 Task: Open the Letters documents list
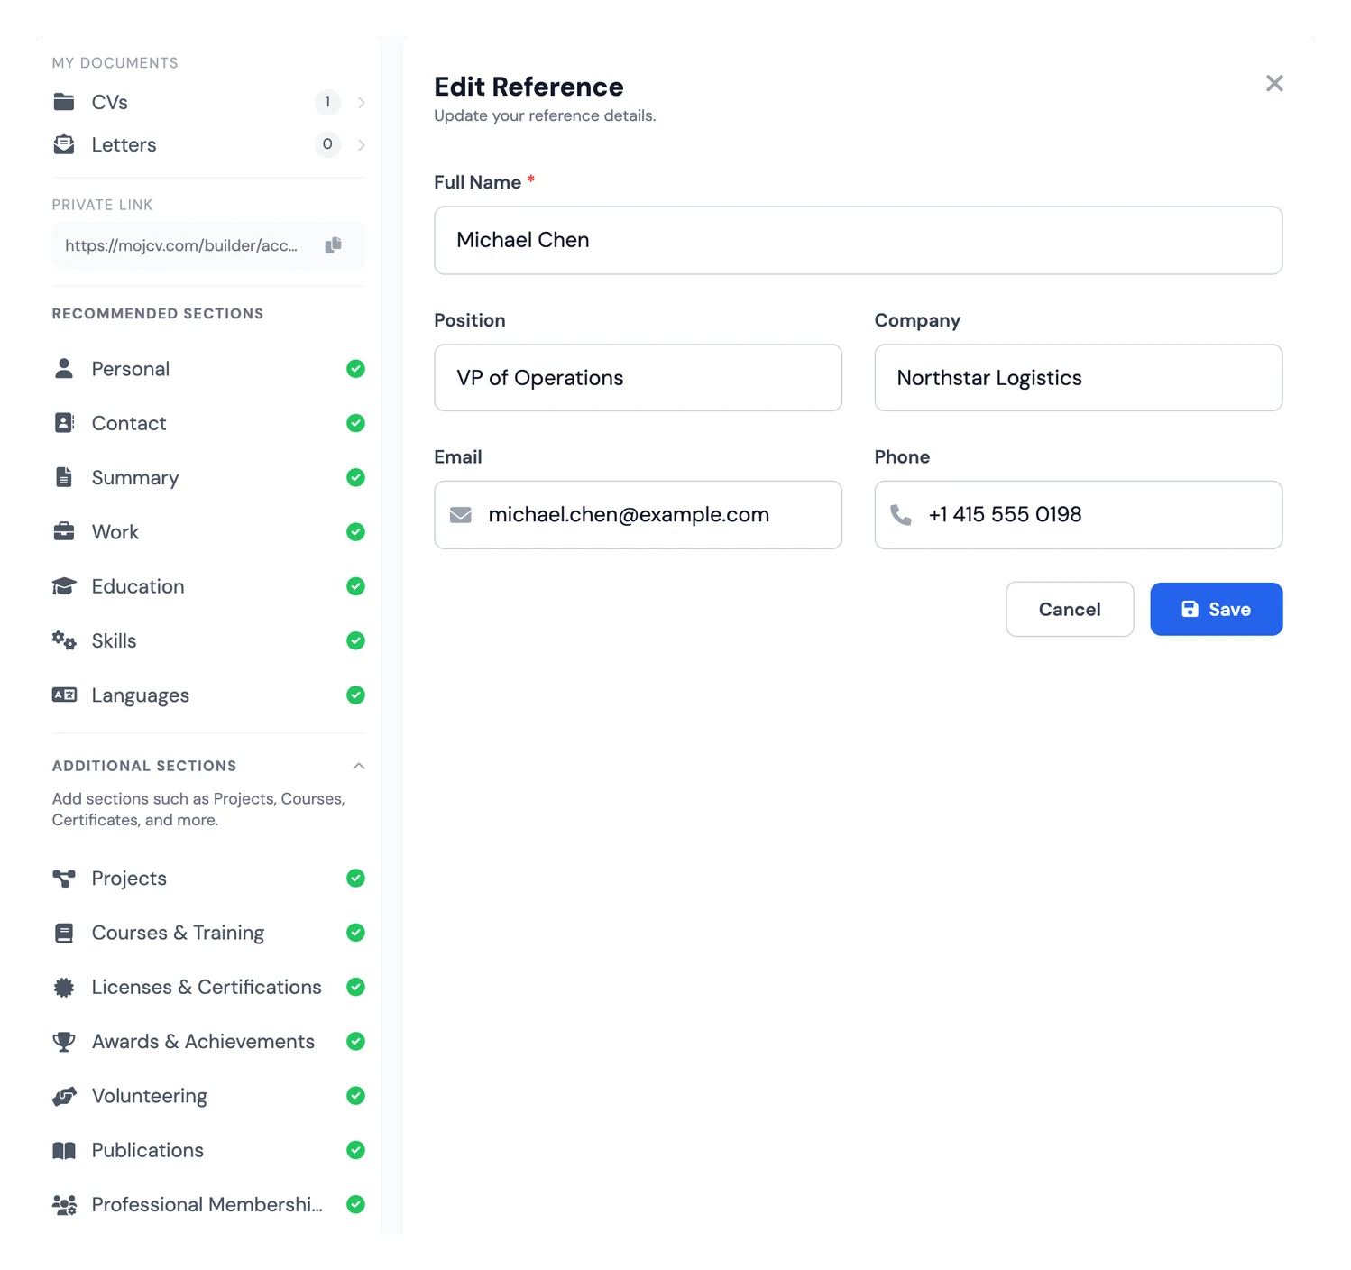208,144
